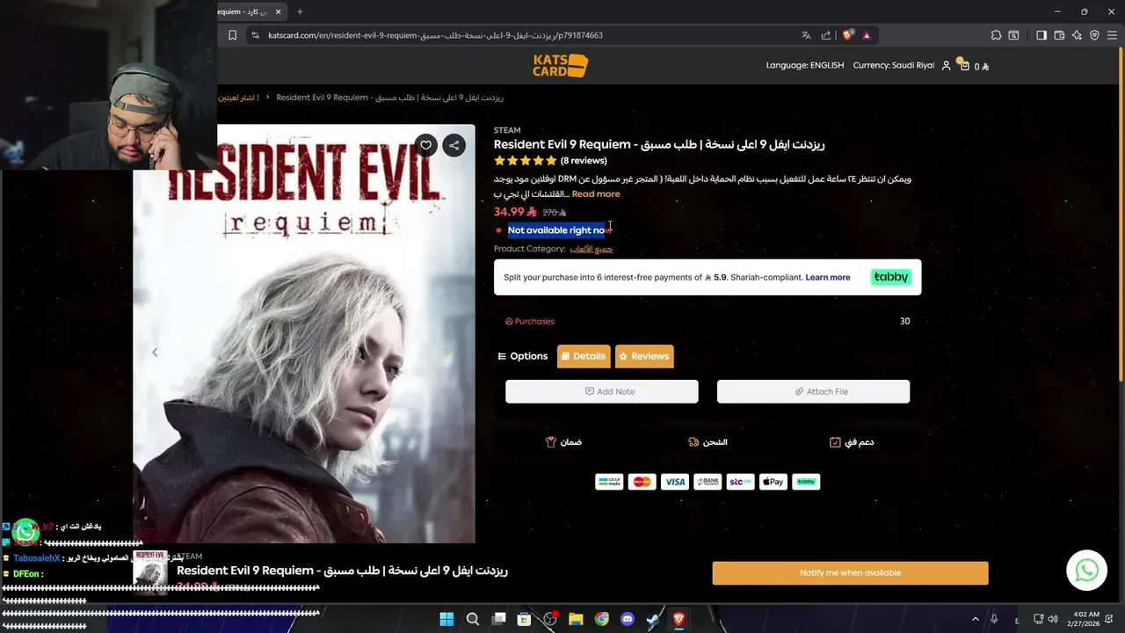This screenshot has height=633, width=1125.
Task: Click the Add Note button
Action: pyautogui.click(x=602, y=391)
